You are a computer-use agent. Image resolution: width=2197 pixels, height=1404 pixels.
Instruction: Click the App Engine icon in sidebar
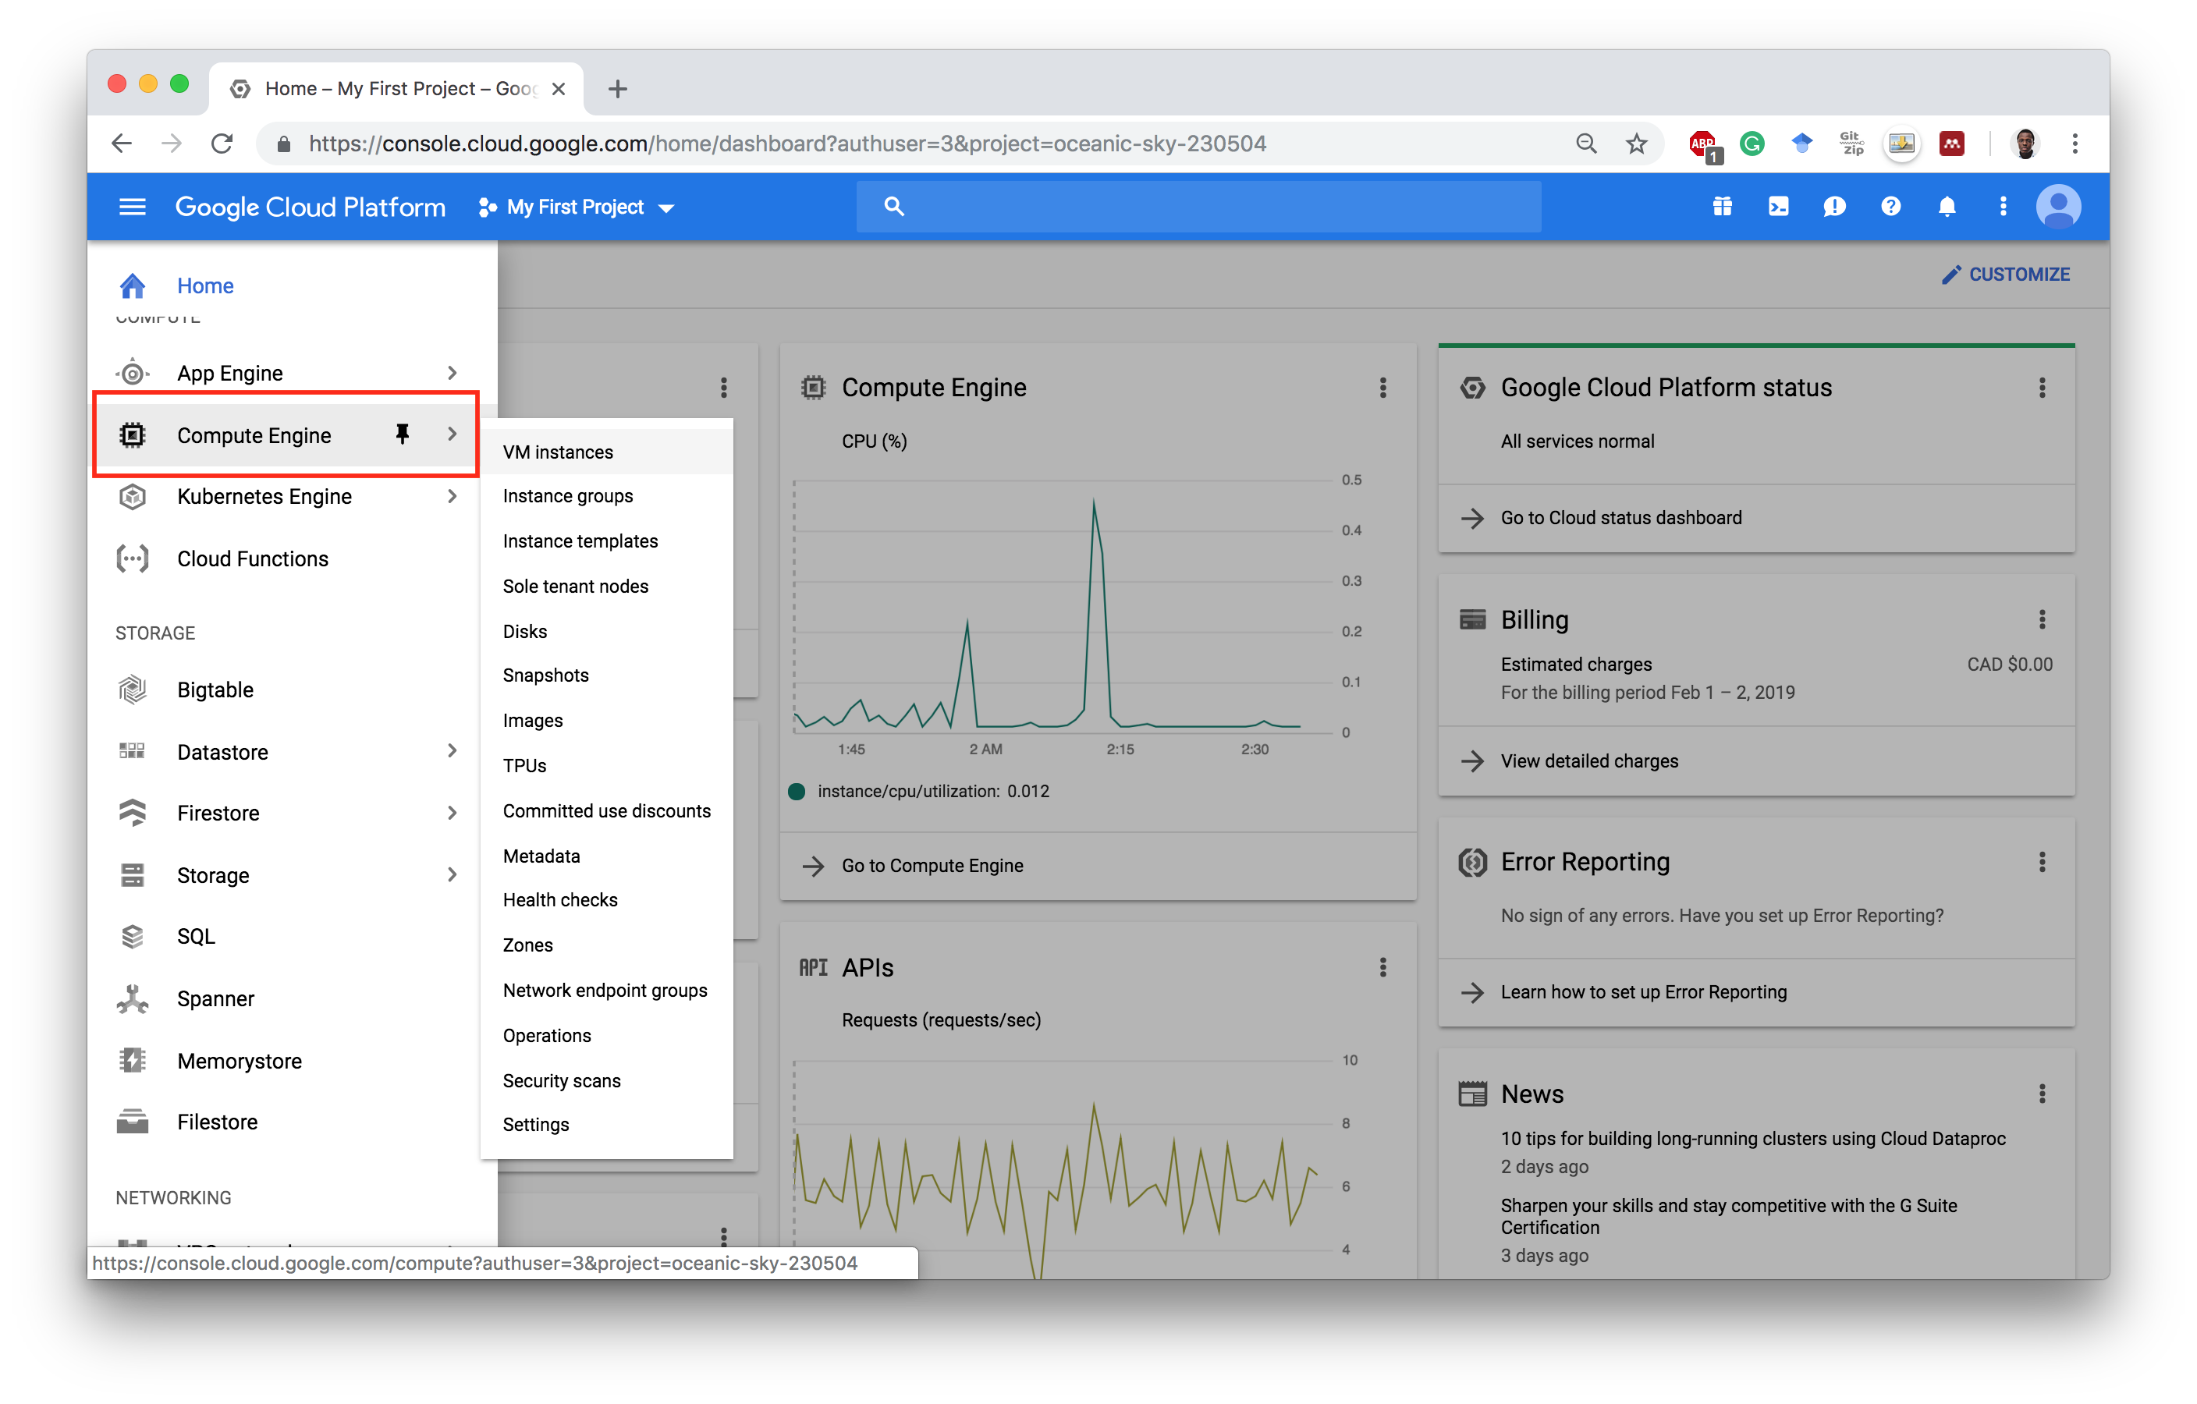133,371
